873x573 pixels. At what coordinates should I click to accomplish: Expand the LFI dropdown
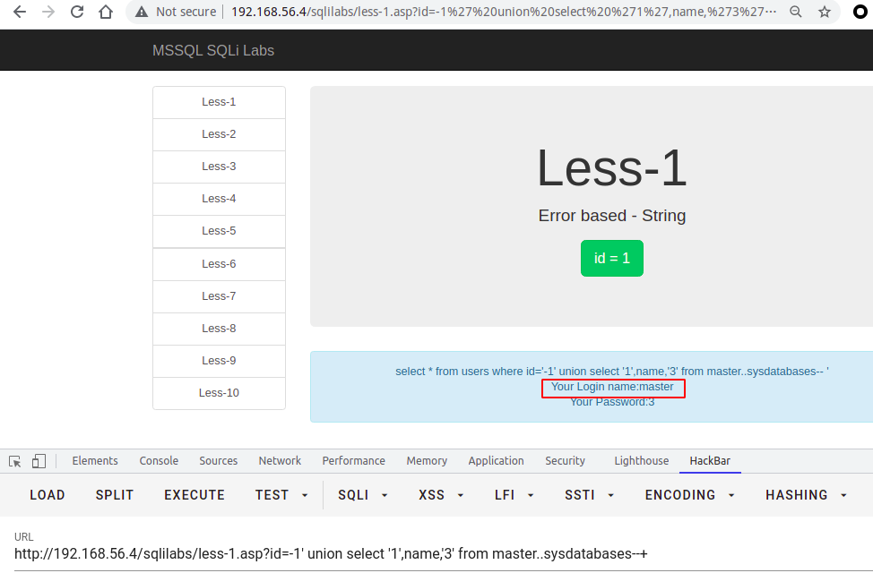tap(514, 495)
